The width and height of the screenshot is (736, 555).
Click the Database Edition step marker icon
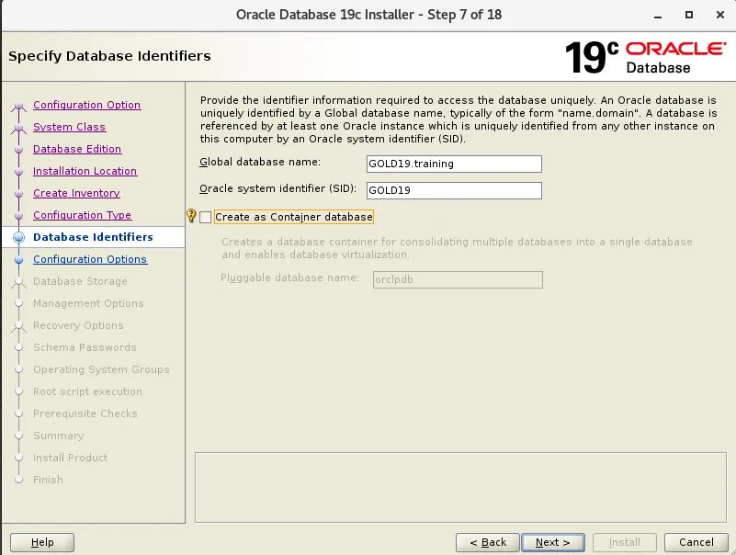point(18,150)
